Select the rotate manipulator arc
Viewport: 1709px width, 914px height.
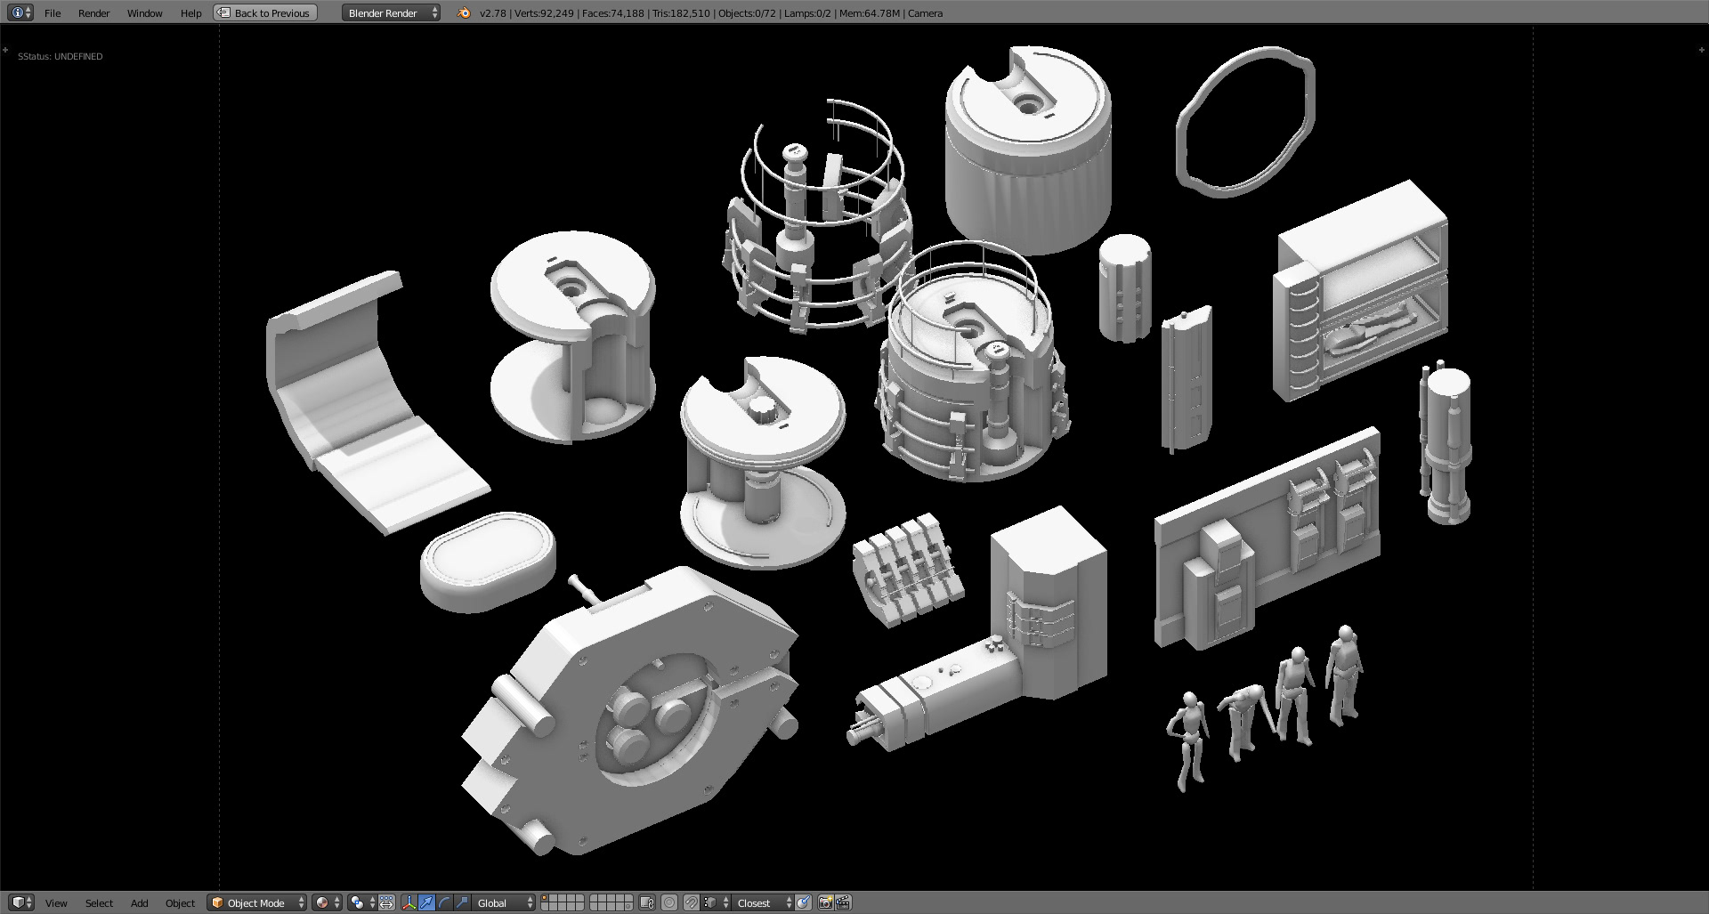(444, 902)
